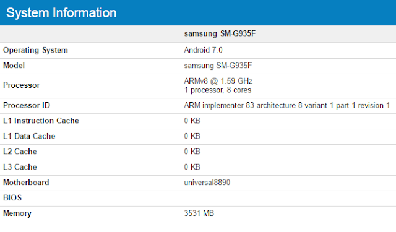
Task: Select the samsung SM-G935F column heading
Action: coord(220,33)
